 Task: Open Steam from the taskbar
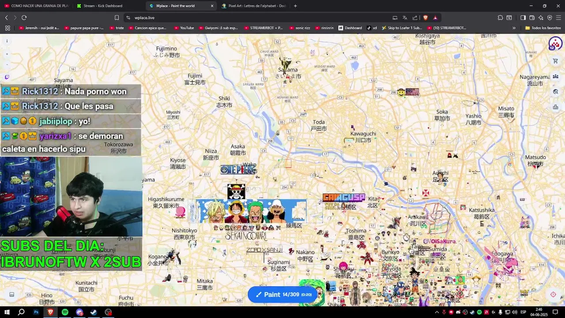pos(94,312)
